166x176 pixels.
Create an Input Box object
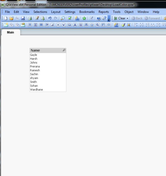coord(58,25)
